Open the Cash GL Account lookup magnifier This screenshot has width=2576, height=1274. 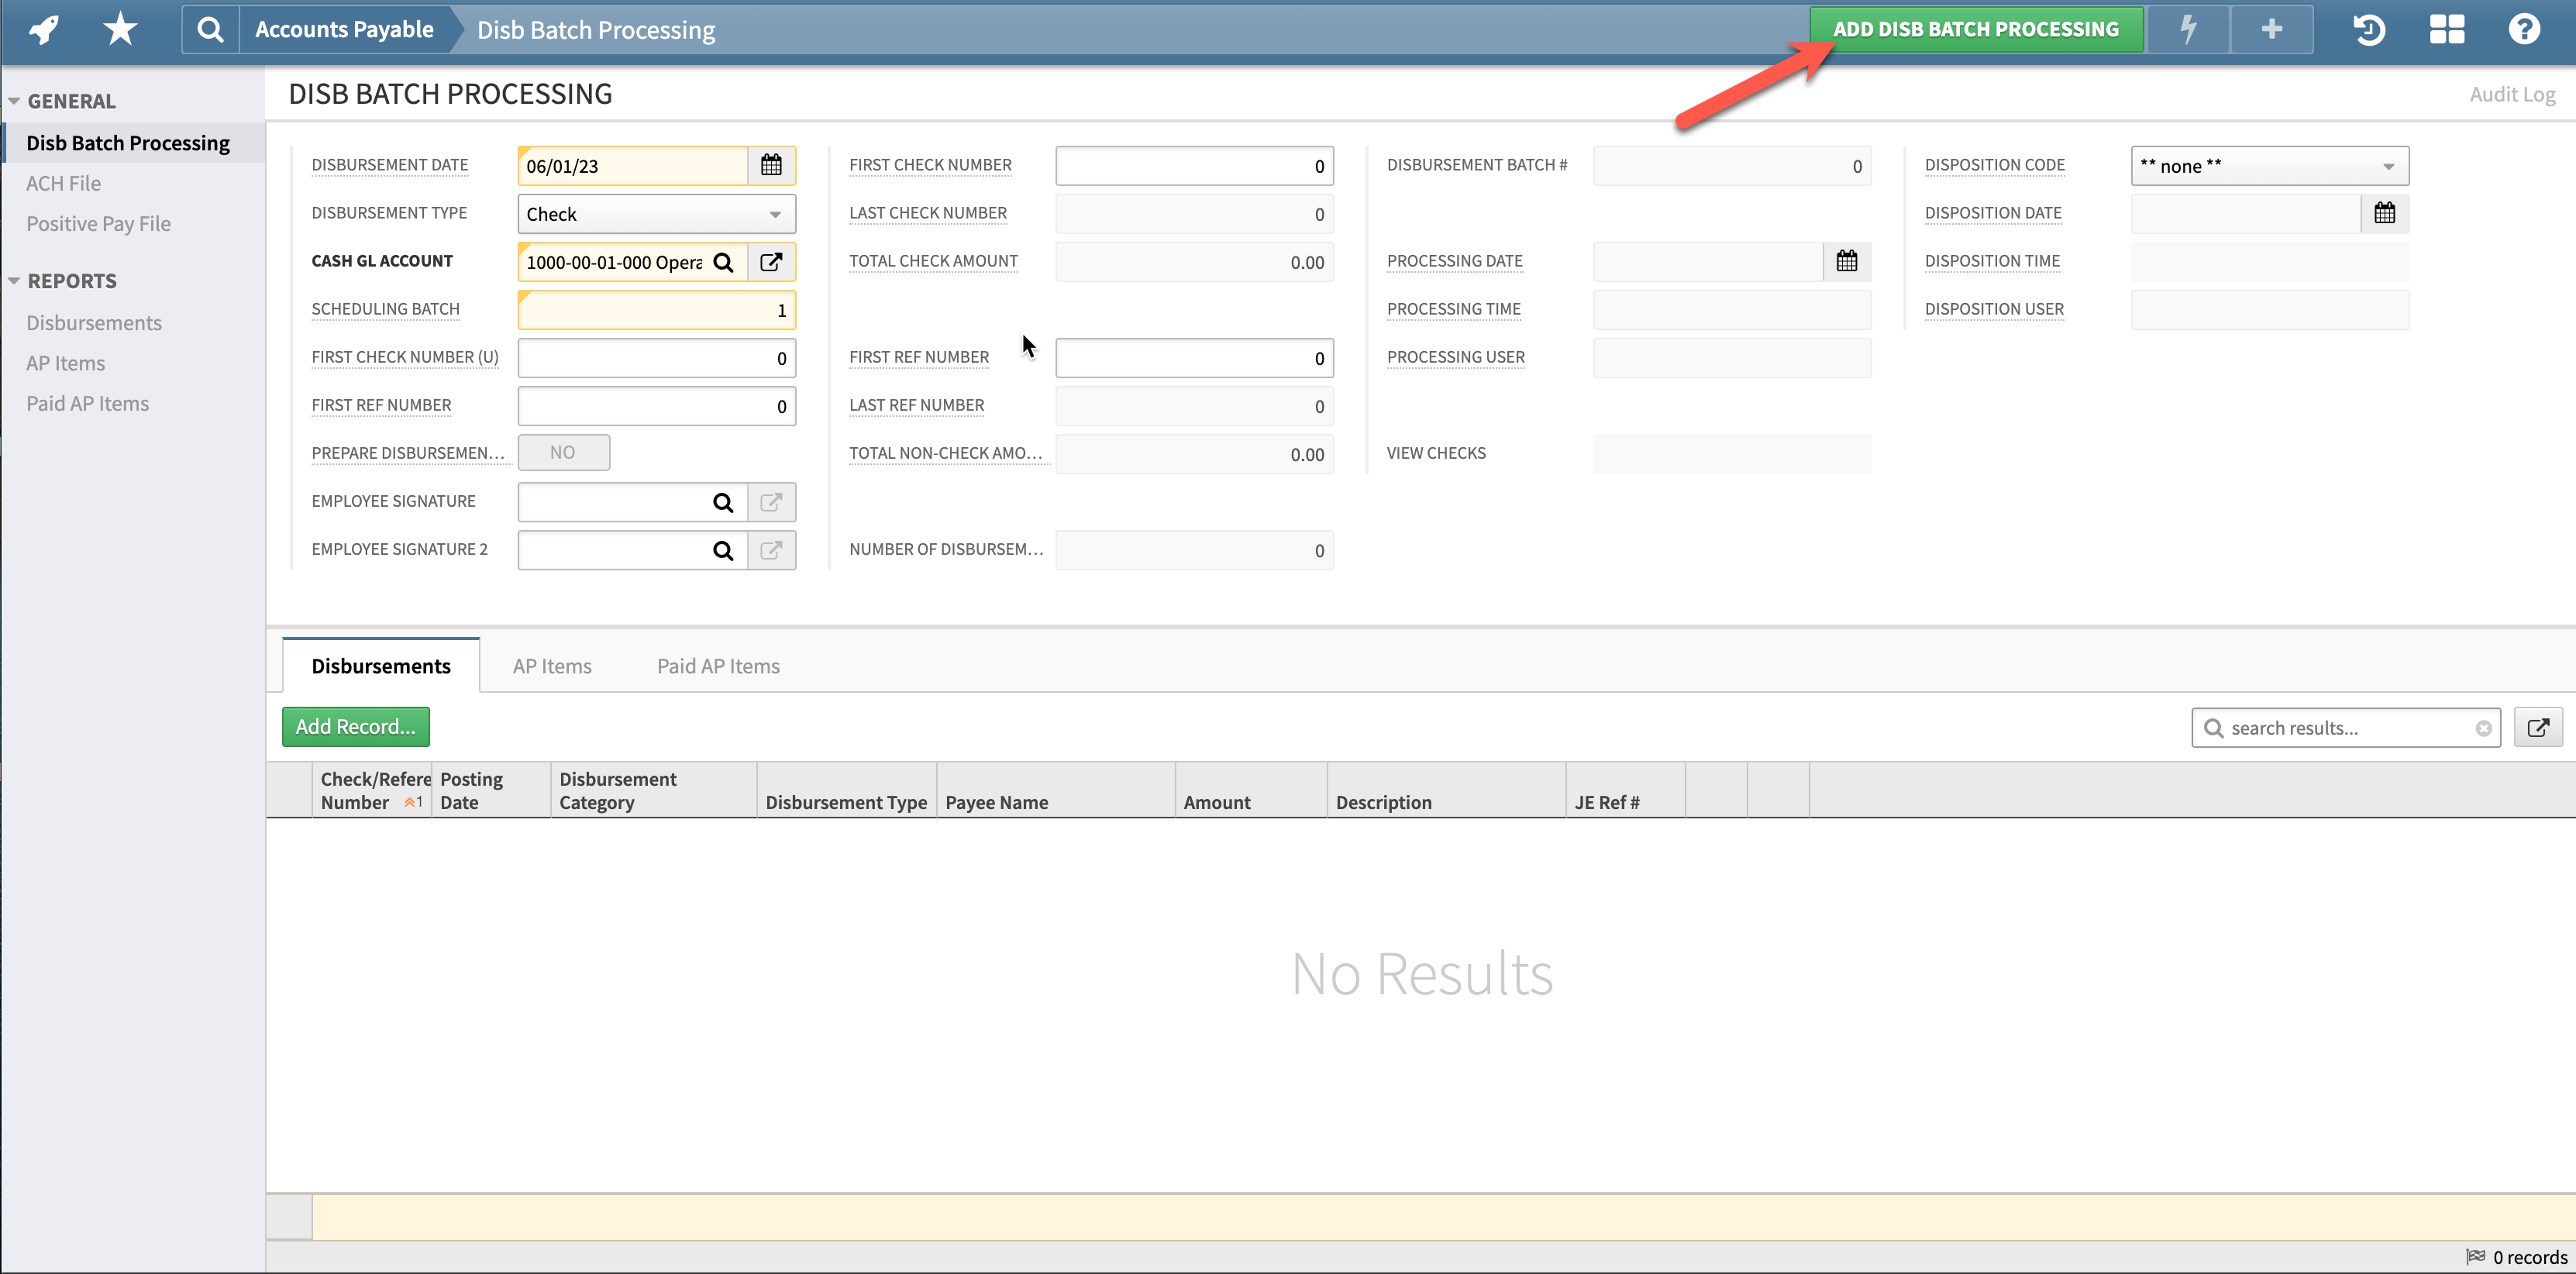724,262
